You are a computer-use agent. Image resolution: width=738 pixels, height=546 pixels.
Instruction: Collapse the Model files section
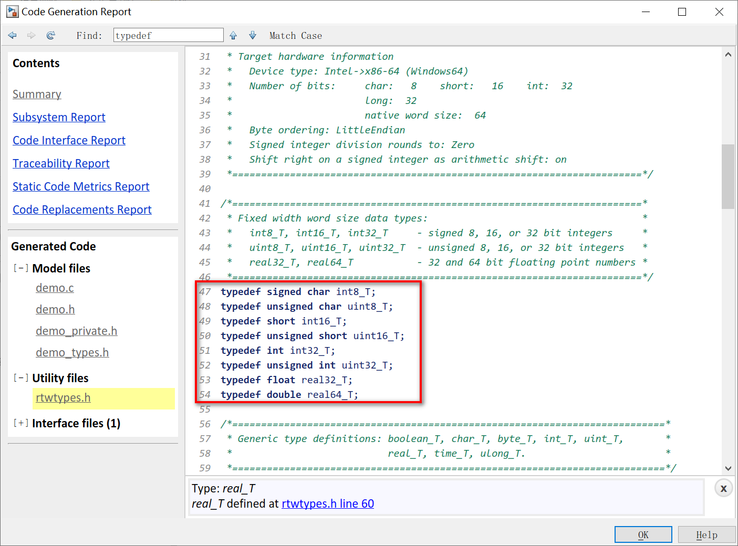[x=21, y=268]
